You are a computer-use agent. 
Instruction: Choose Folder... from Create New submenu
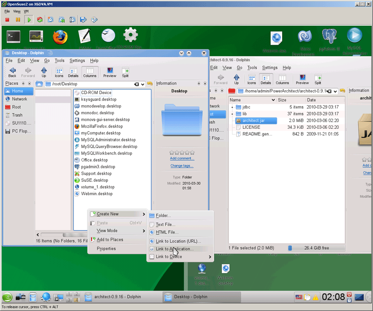click(x=180, y=216)
